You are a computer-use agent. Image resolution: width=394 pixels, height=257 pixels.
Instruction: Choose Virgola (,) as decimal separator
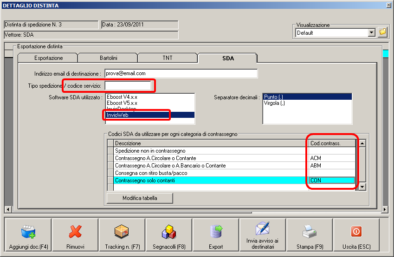pyautogui.click(x=274, y=103)
